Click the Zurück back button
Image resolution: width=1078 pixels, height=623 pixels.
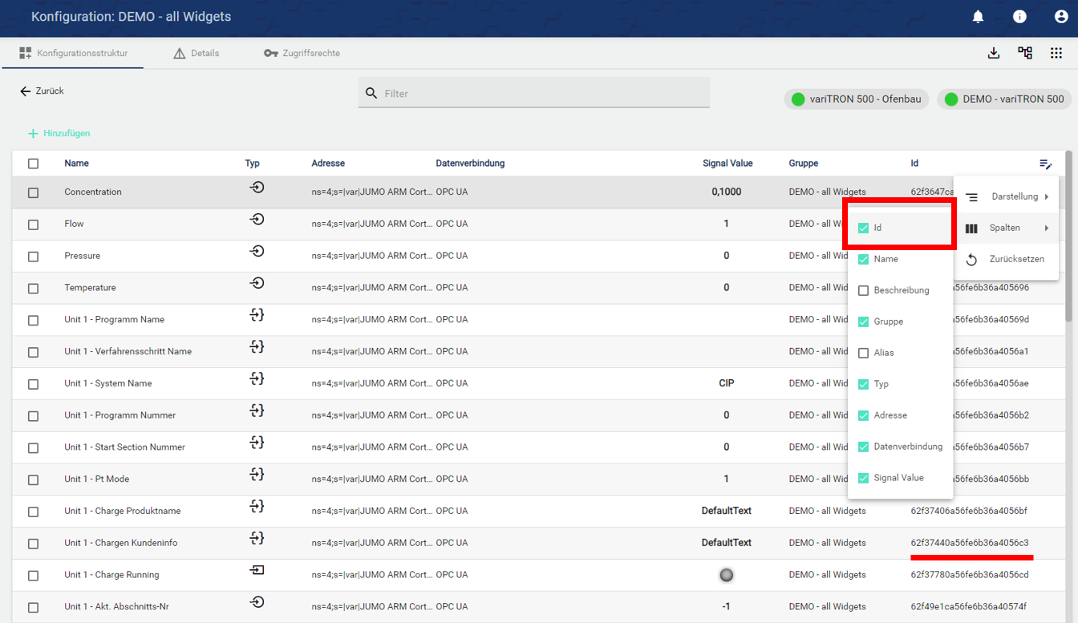[42, 91]
